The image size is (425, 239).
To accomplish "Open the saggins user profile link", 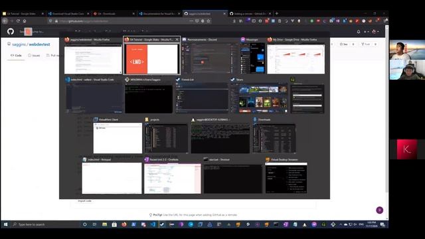I will click(x=19, y=44).
